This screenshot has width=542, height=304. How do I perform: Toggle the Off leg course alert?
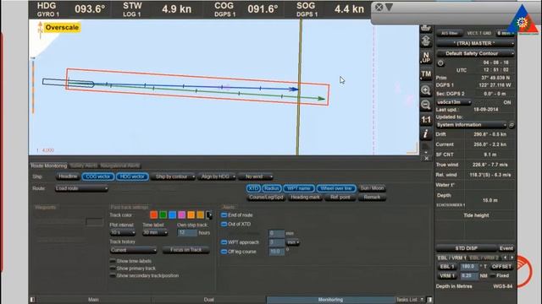pyautogui.click(x=224, y=252)
